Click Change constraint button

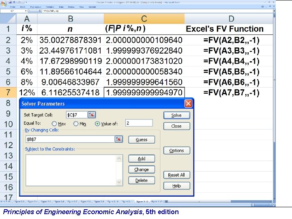coord(142,170)
